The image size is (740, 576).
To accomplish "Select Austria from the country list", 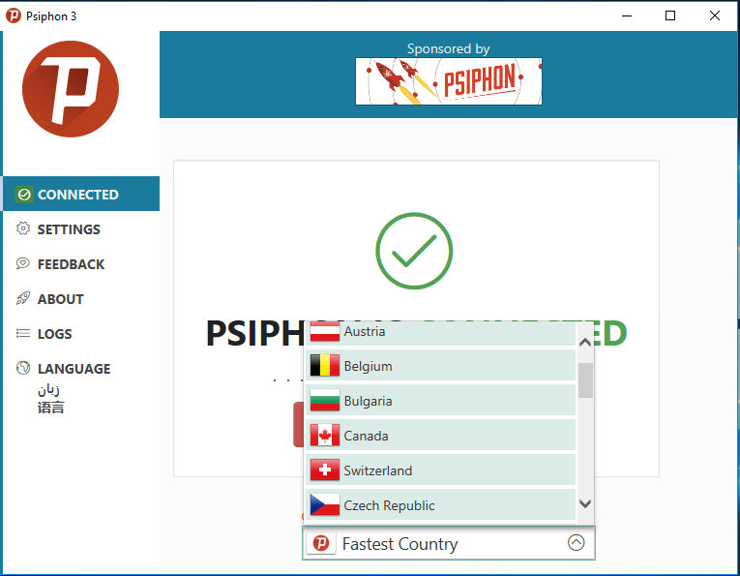I will (x=440, y=333).
